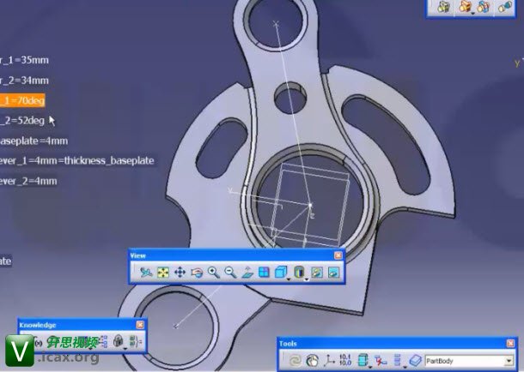
Task: Click the Fit All In icon
Action: click(163, 273)
